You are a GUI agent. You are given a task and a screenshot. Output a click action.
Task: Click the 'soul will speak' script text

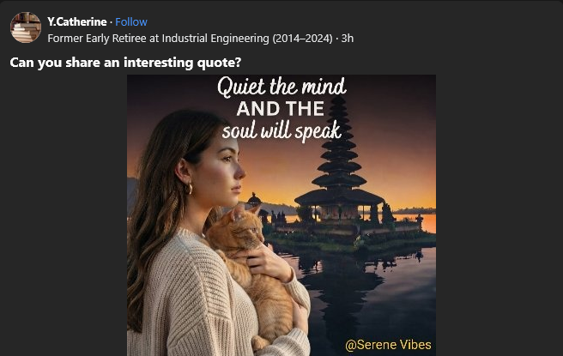[x=281, y=131]
